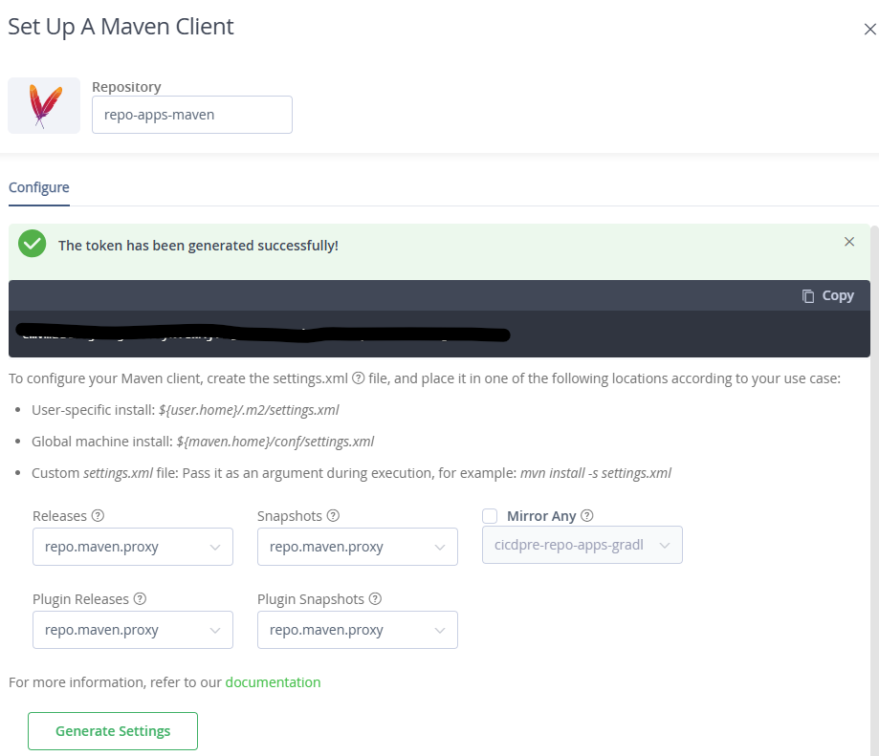The width and height of the screenshot is (879, 756).
Task: Click help icon next to Plugin Snapshots
Action: [x=375, y=599]
